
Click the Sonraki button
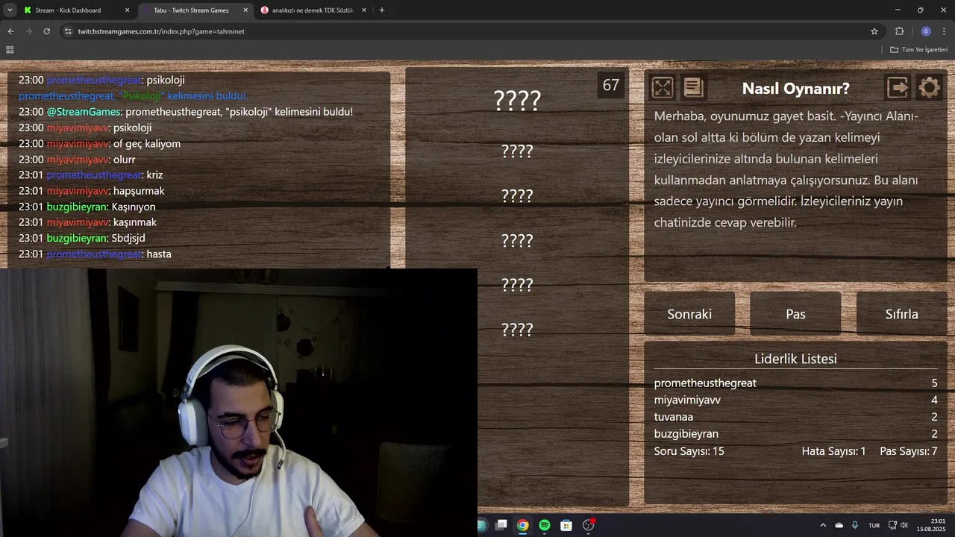pyautogui.click(x=689, y=314)
